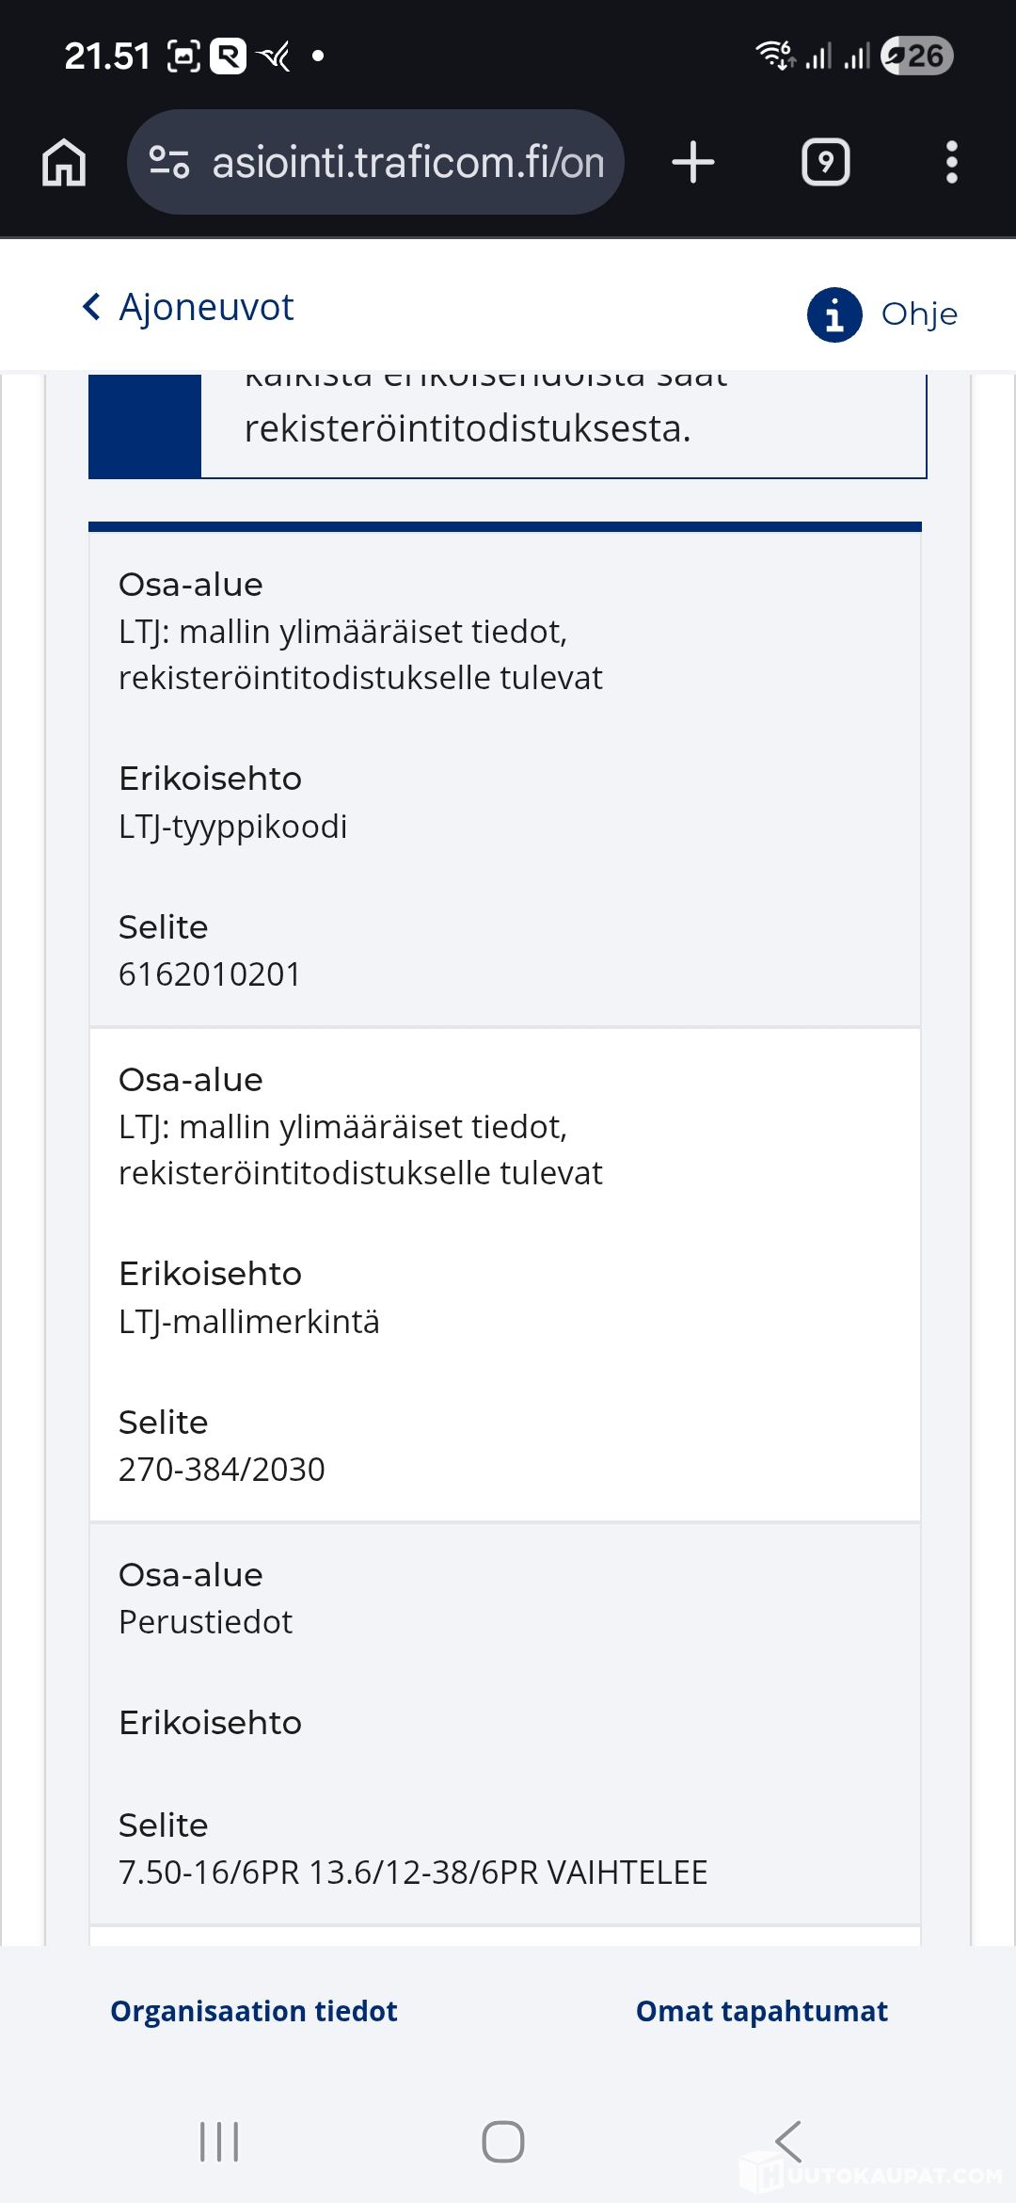The width and height of the screenshot is (1016, 2203).
Task: Tap Android recent apps button
Action: [219, 2142]
